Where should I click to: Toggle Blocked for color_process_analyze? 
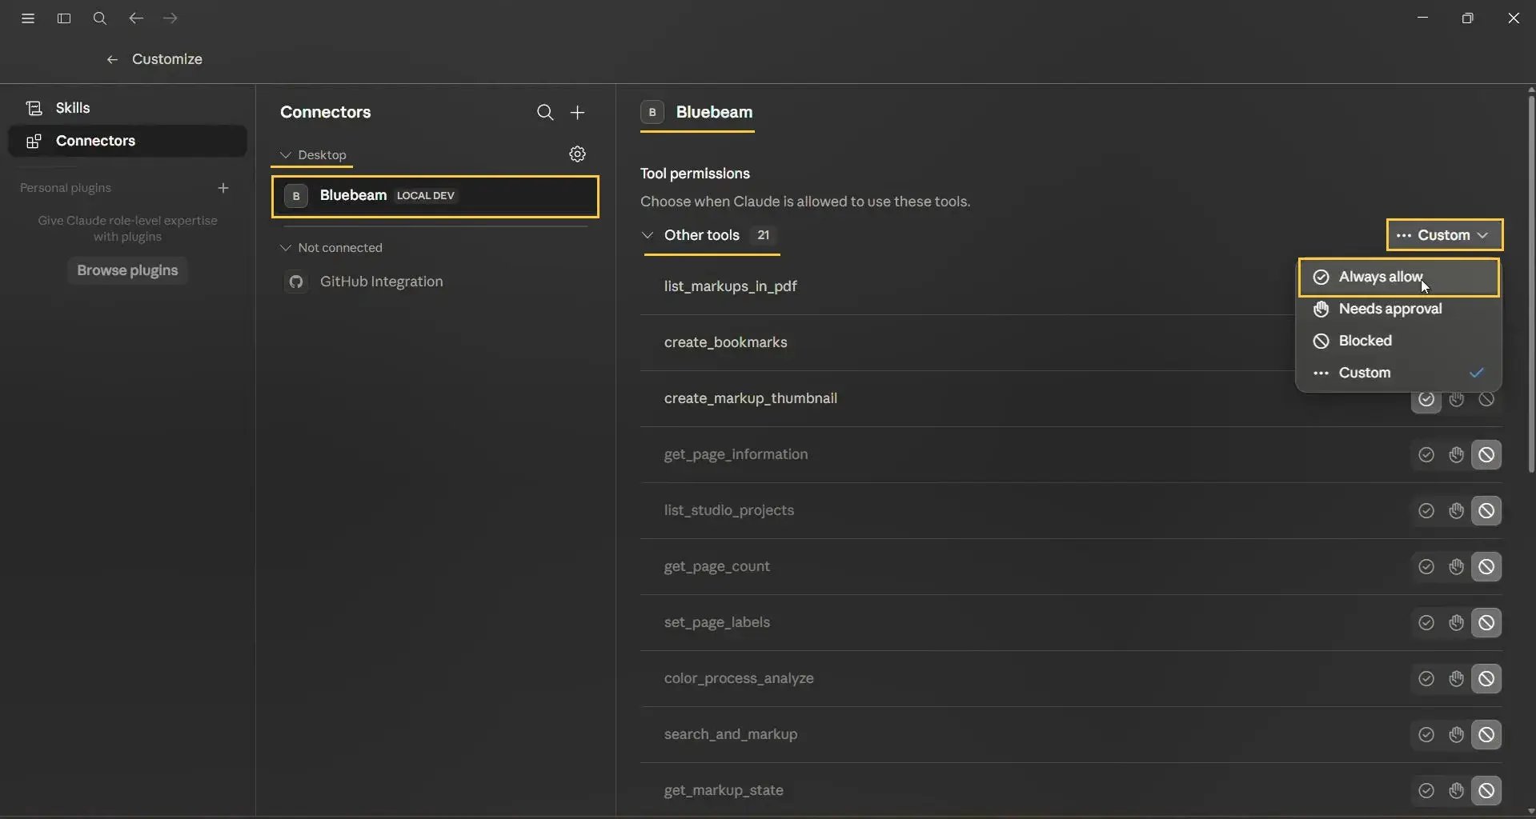pyautogui.click(x=1486, y=679)
